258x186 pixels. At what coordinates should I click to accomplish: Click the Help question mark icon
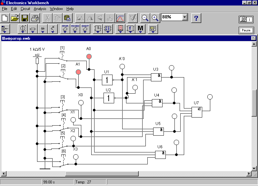tap(196, 18)
